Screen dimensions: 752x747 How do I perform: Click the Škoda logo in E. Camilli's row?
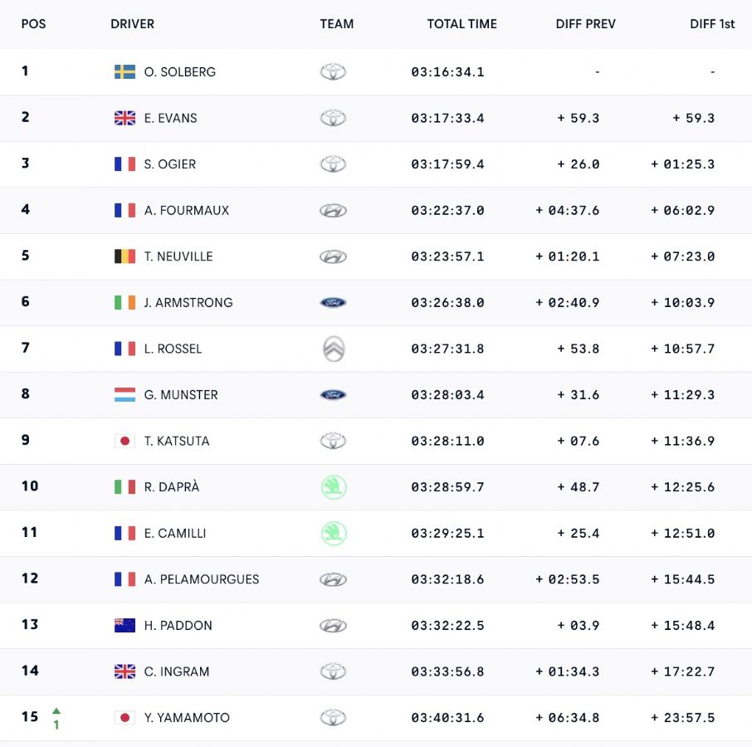point(334,533)
